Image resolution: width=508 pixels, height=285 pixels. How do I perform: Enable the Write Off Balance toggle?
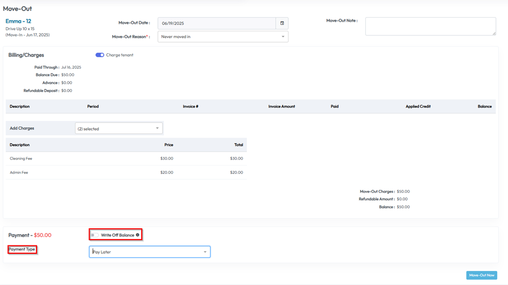[95, 235]
